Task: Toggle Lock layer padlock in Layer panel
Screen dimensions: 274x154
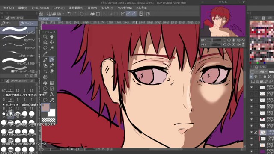Action: [x=265, y=77]
